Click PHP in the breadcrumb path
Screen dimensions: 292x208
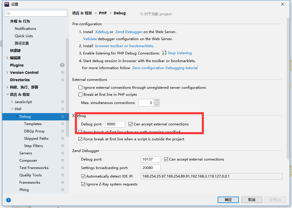(x=103, y=13)
